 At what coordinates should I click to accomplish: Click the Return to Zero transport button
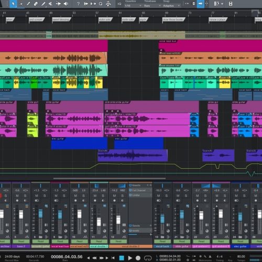tap(113, 258)
